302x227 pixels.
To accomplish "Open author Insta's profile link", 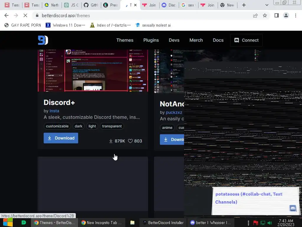I will [54, 111].
